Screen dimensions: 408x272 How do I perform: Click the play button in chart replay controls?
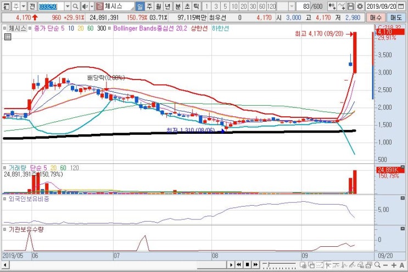231,265
